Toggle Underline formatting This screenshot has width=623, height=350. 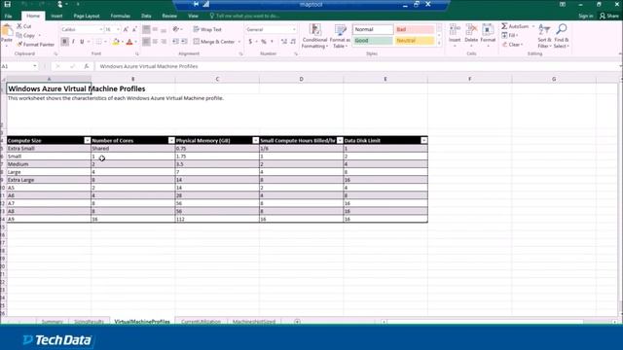tap(82, 42)
